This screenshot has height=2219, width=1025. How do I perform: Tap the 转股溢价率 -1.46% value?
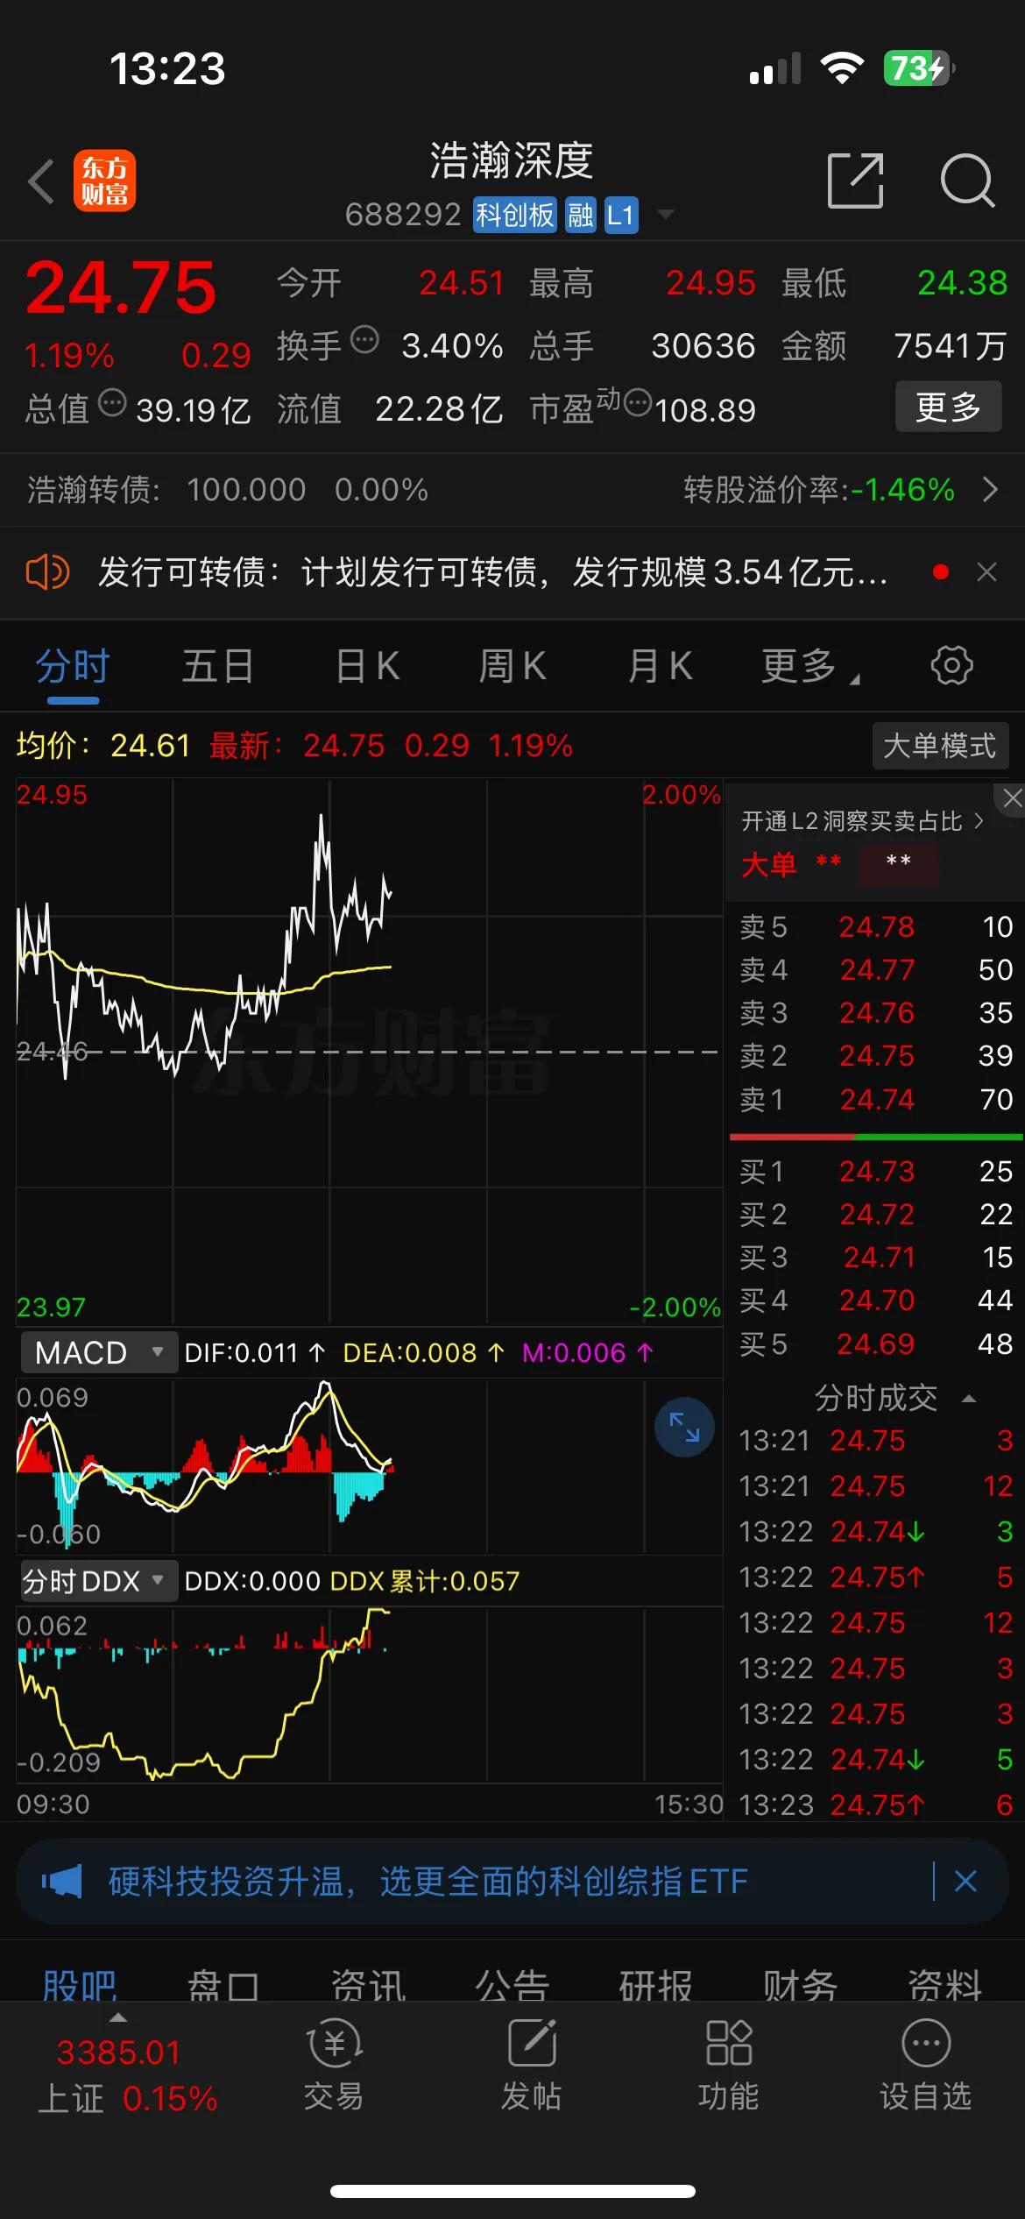pyautogui.click(x=903, y=489)
